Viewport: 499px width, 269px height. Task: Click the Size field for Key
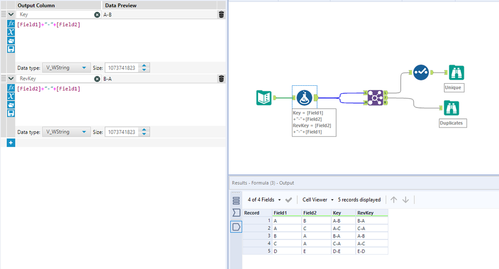point(122,68)
